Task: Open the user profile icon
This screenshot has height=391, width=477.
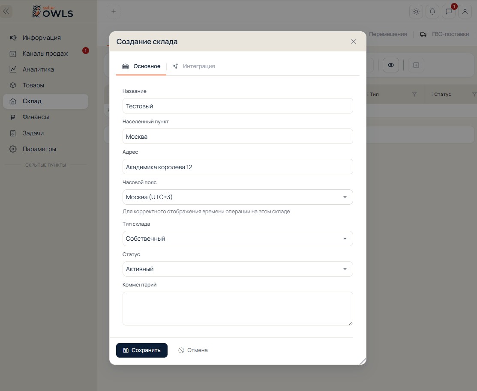Action: click(465, 12)
